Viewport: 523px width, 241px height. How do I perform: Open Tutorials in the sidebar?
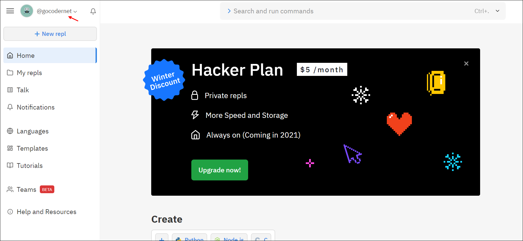pos(50,165)
